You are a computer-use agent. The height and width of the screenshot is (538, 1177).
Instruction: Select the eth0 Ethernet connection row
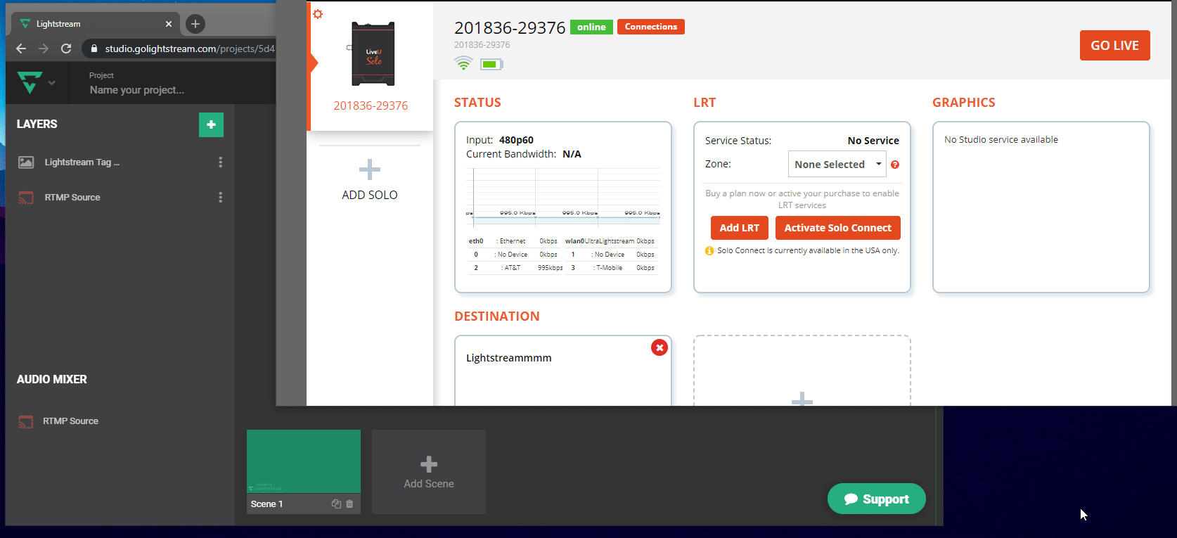point(515,241)
